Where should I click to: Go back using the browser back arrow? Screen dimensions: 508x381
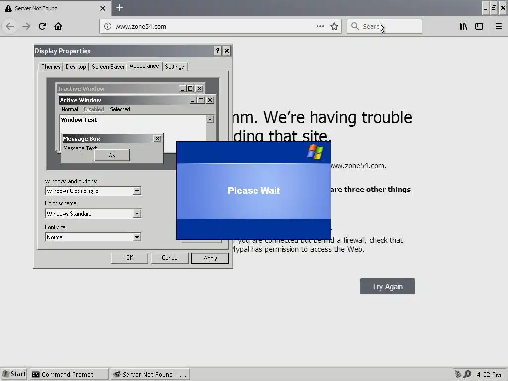click(x=10, y=26)
